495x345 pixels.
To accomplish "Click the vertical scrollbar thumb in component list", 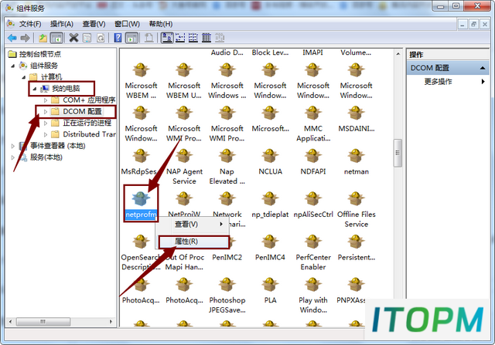I will point(398,153).
